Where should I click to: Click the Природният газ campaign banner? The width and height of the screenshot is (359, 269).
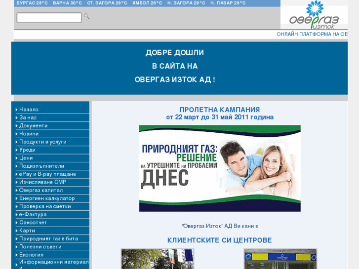(x=220, y=168)
